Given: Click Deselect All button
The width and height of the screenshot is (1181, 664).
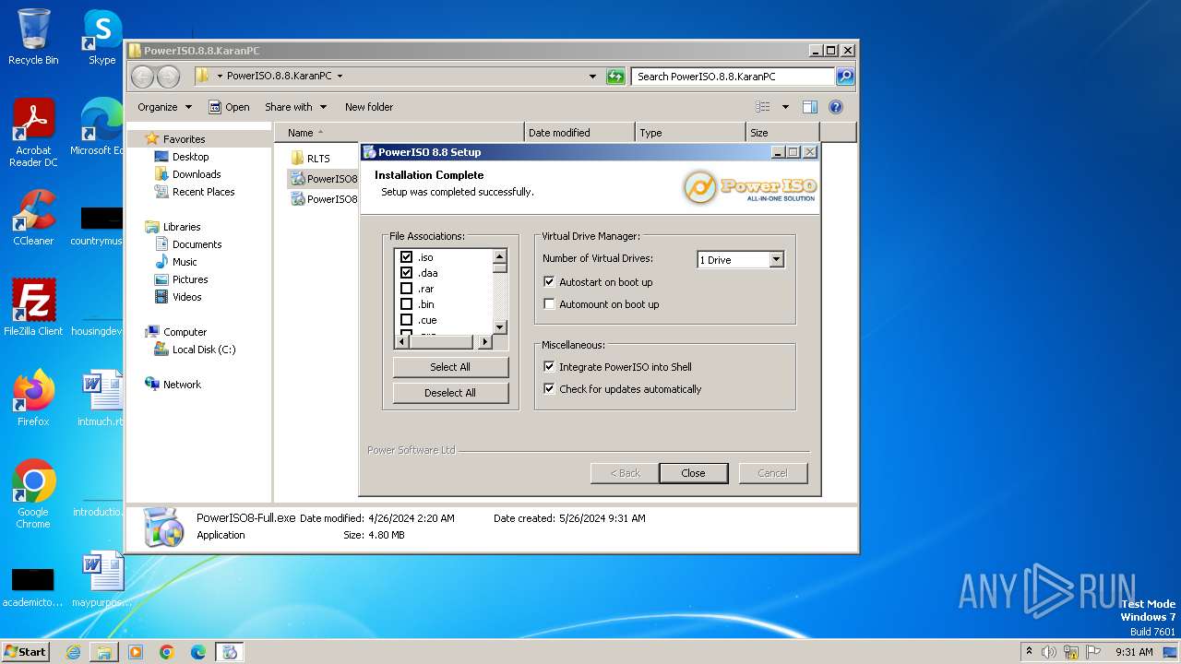Looking at the screenshot, I should point(450,393).
